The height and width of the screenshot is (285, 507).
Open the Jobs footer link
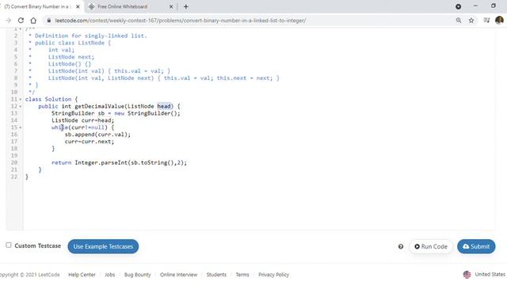pos(109,275)
